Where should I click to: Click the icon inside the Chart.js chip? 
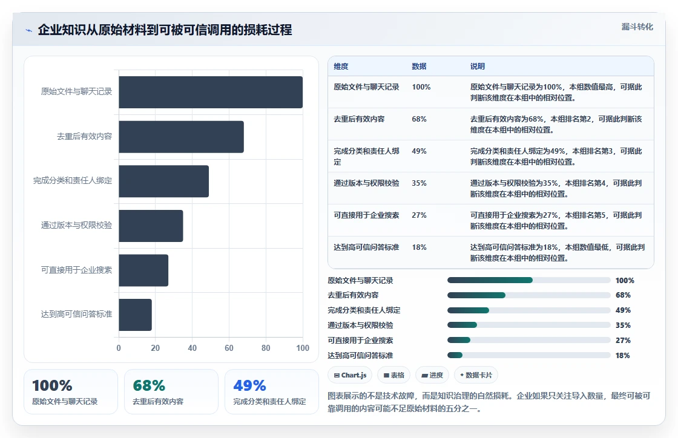(x=337, y=375)
